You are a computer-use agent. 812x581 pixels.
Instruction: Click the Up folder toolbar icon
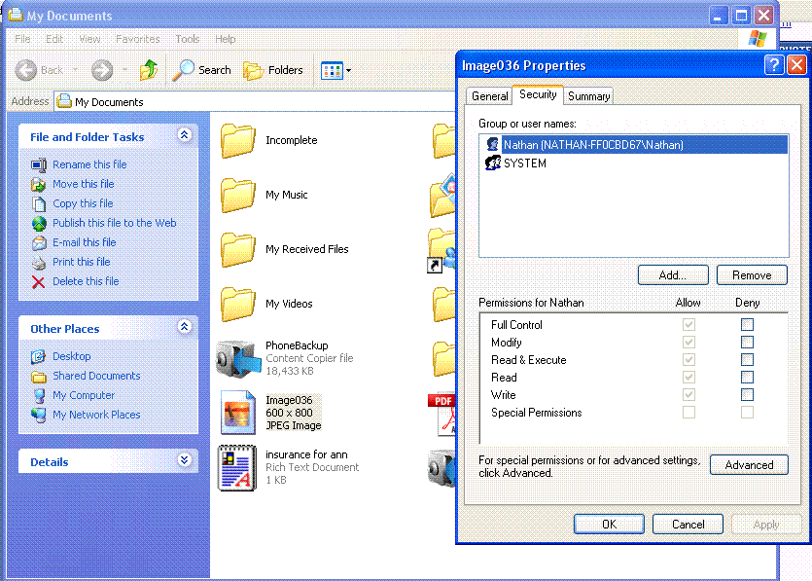(x=149, y=70)
